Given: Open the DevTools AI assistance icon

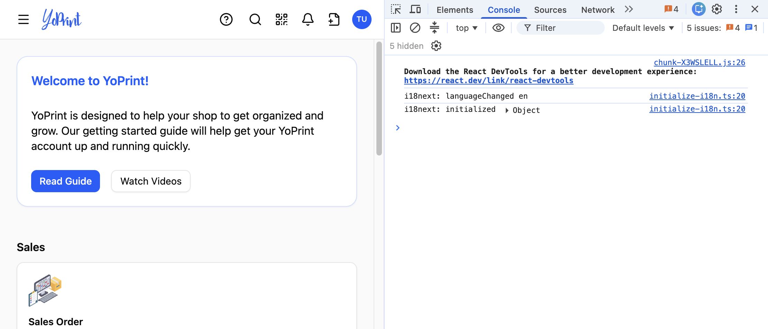Looking at the screenshot, I should click(x=698, y=9).
